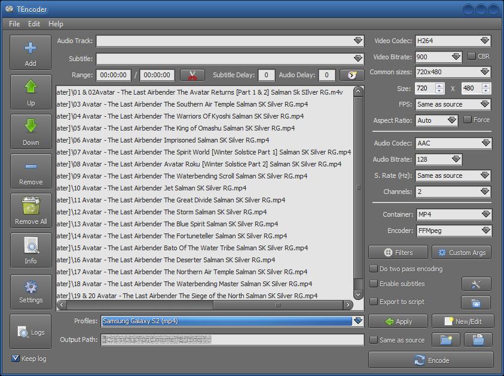The height and width of the screenshot is (376, 504).
Task: Open the File menu
Action: (x=14, y=24)
